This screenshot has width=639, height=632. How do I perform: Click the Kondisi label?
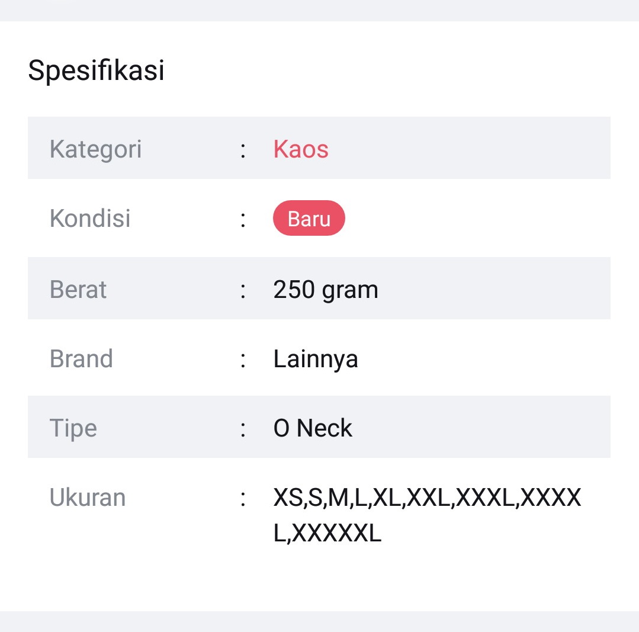90,218
